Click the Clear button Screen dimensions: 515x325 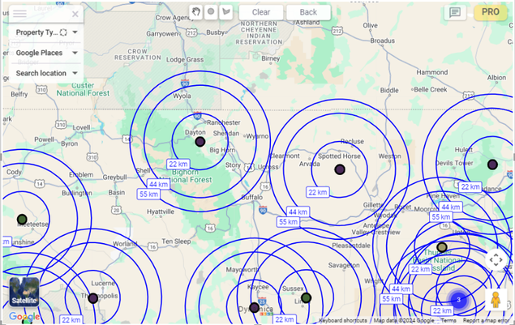point(261,12)
